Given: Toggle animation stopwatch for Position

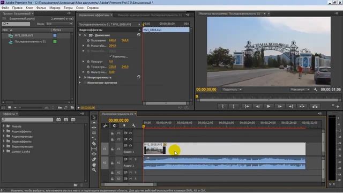Looking at the screenshot, I should tap(88, 41).
